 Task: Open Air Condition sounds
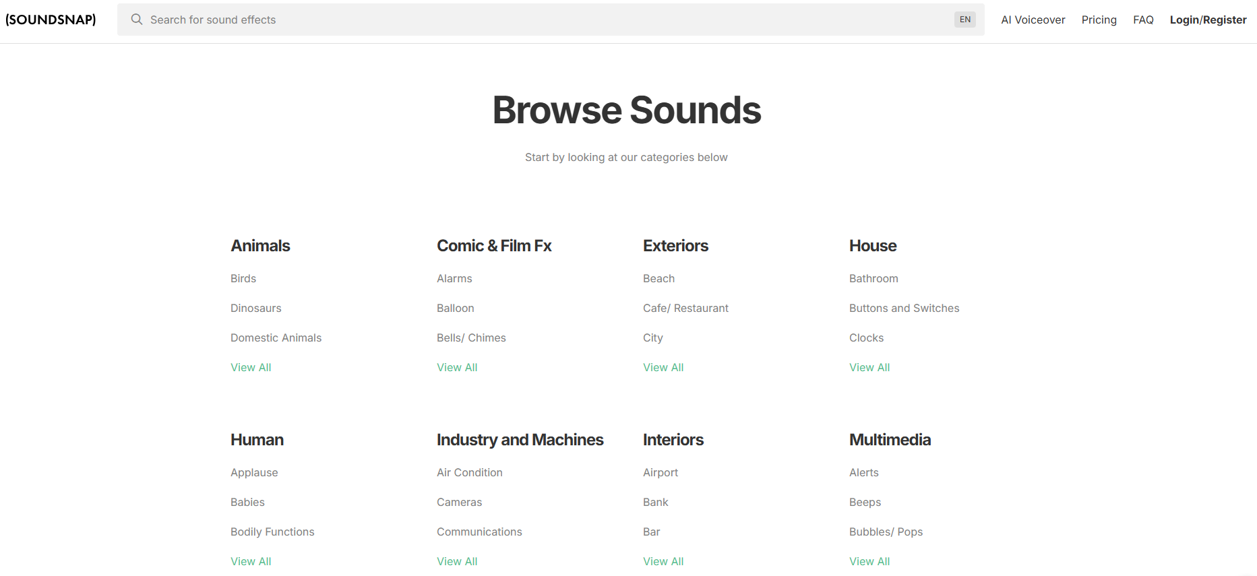469,472
